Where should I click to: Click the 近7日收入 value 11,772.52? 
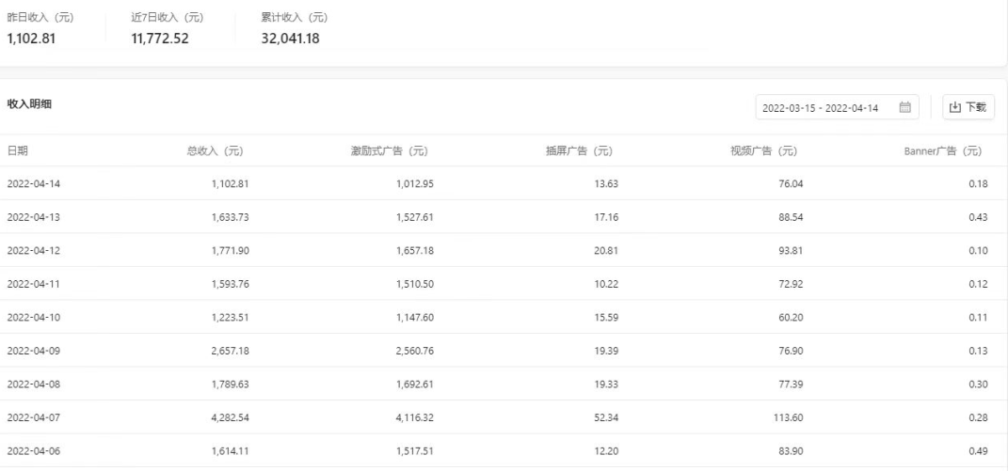[160, 39]
